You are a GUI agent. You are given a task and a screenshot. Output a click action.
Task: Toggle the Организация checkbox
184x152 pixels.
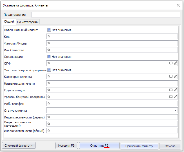[x=49, y=57]
